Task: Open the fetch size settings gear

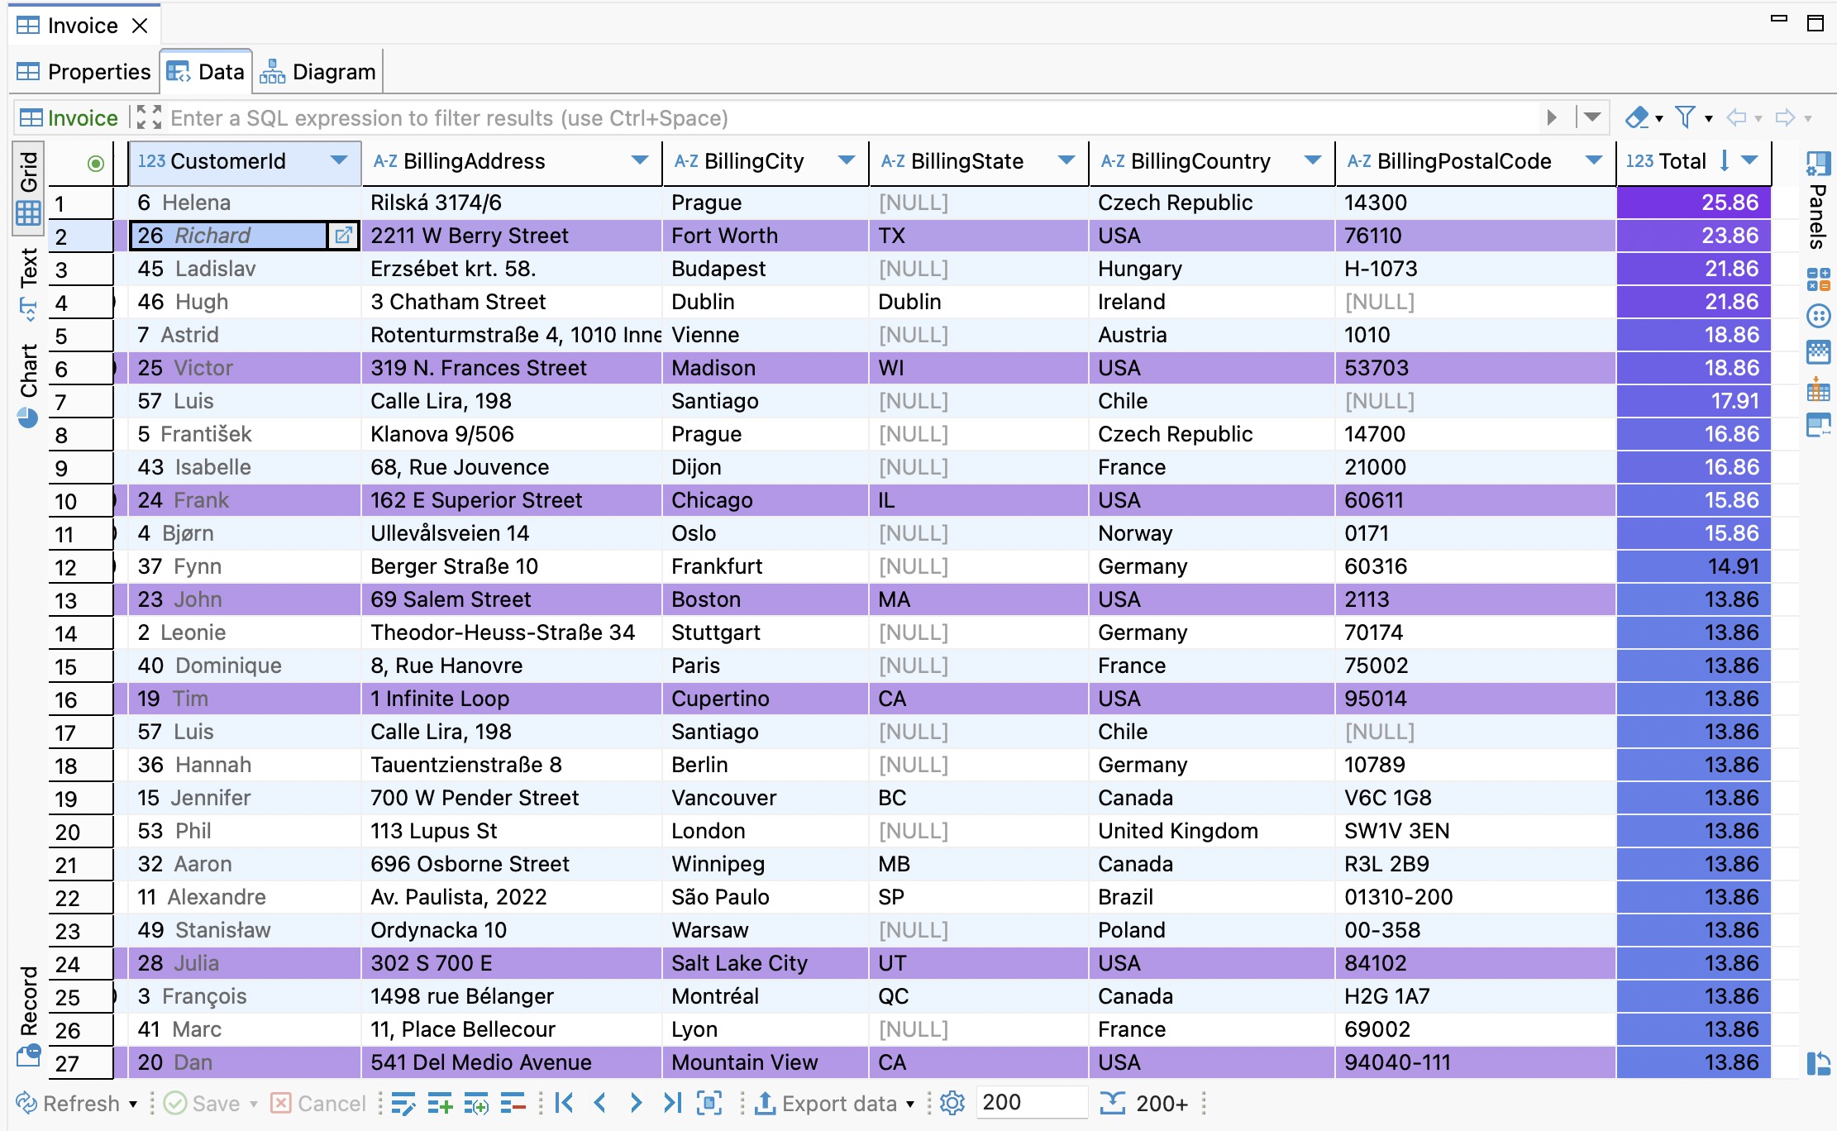Action: (952, 1103)
